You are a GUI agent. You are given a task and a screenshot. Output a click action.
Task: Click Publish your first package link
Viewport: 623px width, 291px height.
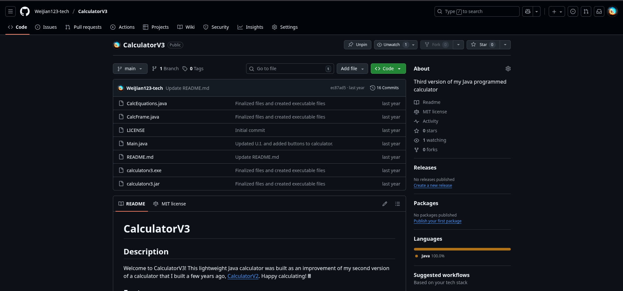click(437, 221)
